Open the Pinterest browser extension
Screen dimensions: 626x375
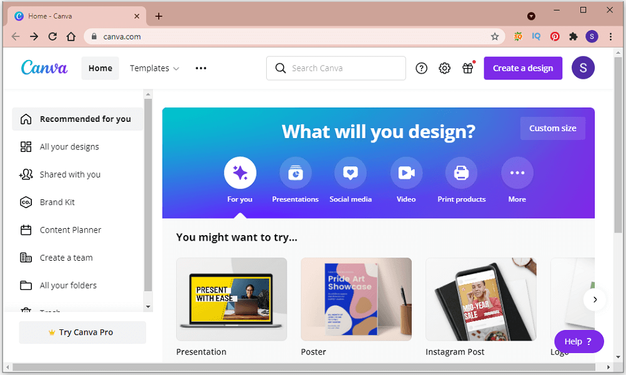coord(555,37)
